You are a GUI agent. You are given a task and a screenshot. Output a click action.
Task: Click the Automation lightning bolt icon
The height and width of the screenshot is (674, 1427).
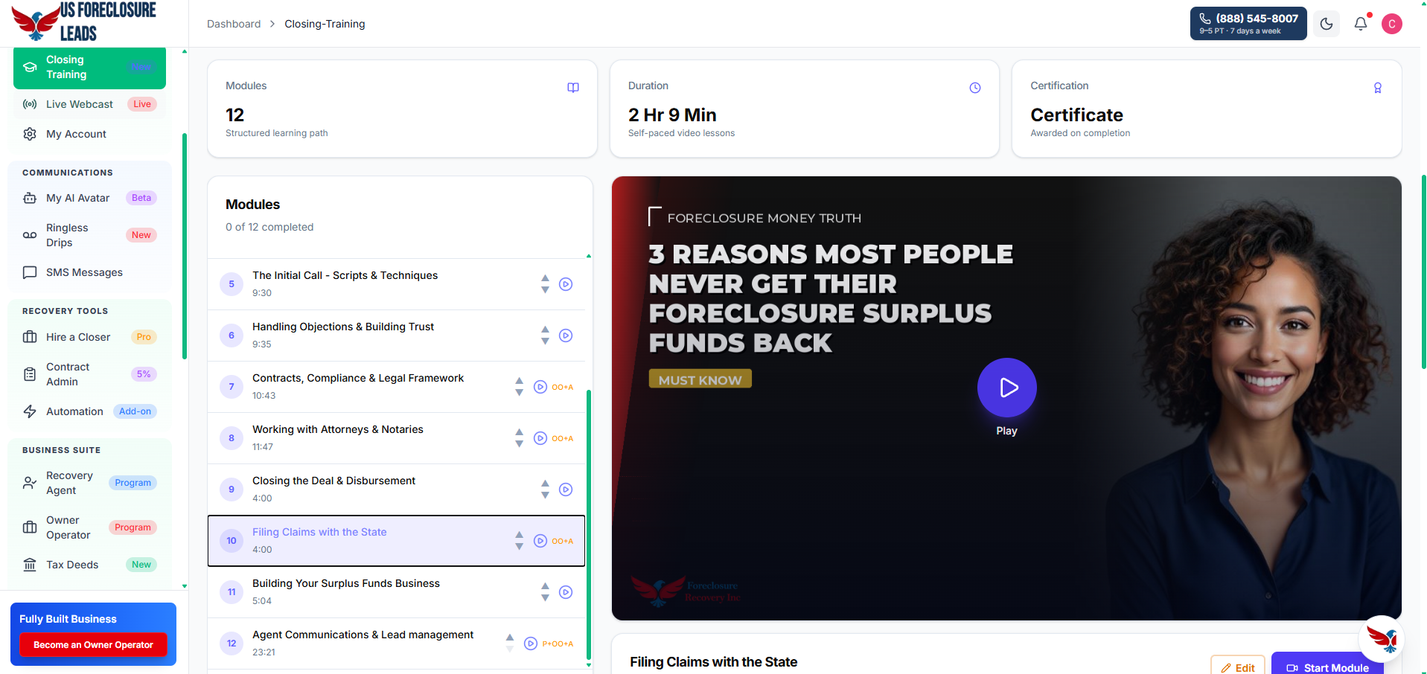pos(30,411)
